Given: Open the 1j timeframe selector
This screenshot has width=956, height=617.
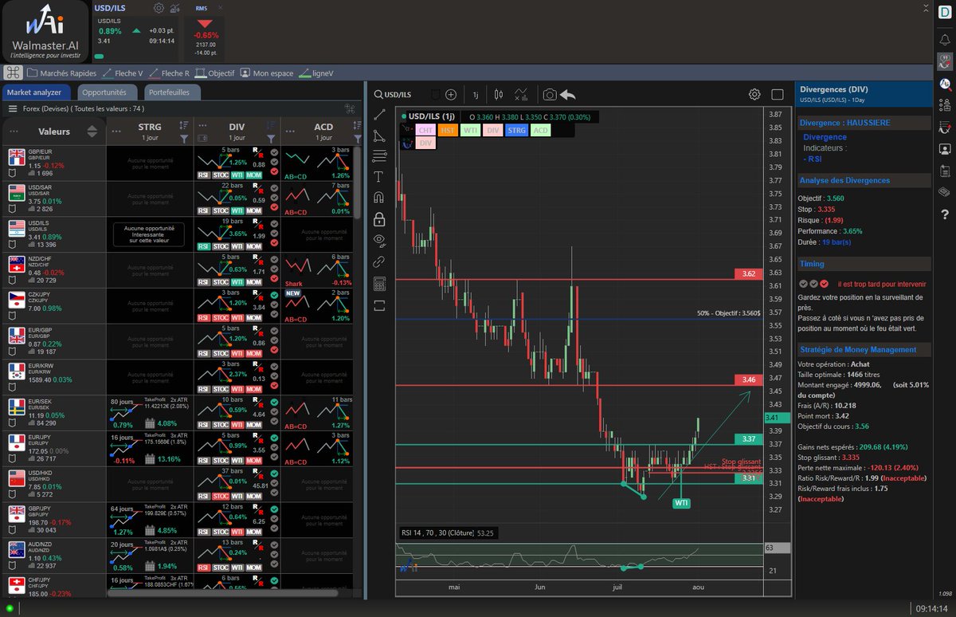Looking at the screenshot, I should click(x=476, y=94).
